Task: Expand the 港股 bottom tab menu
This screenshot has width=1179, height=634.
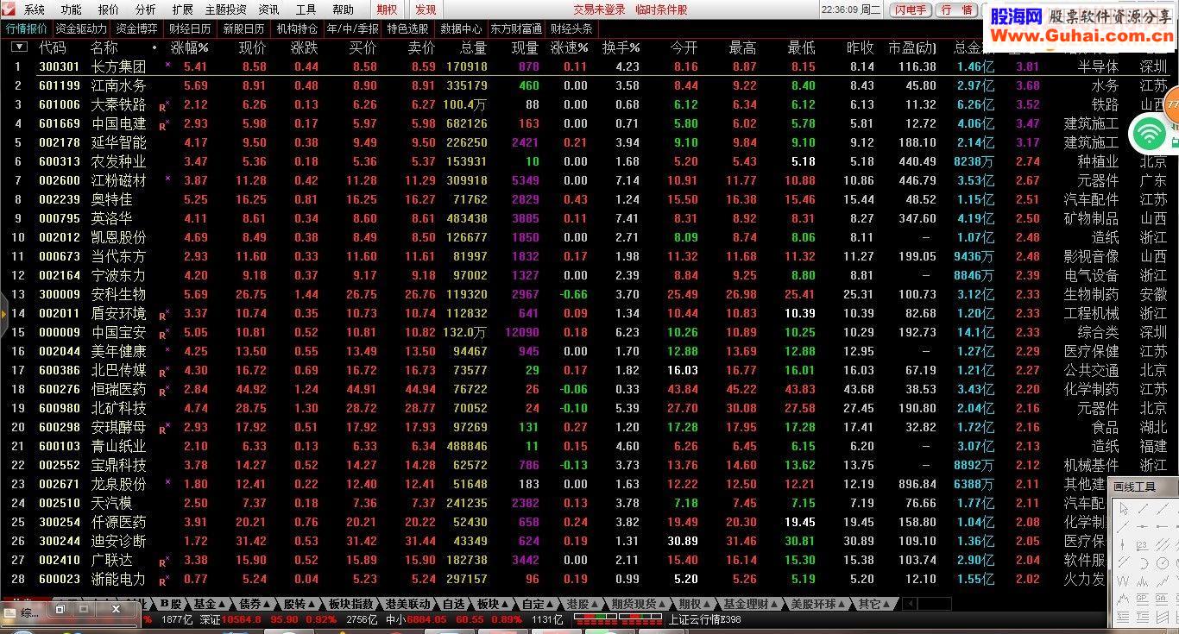Action: click(x=593, y=604)
